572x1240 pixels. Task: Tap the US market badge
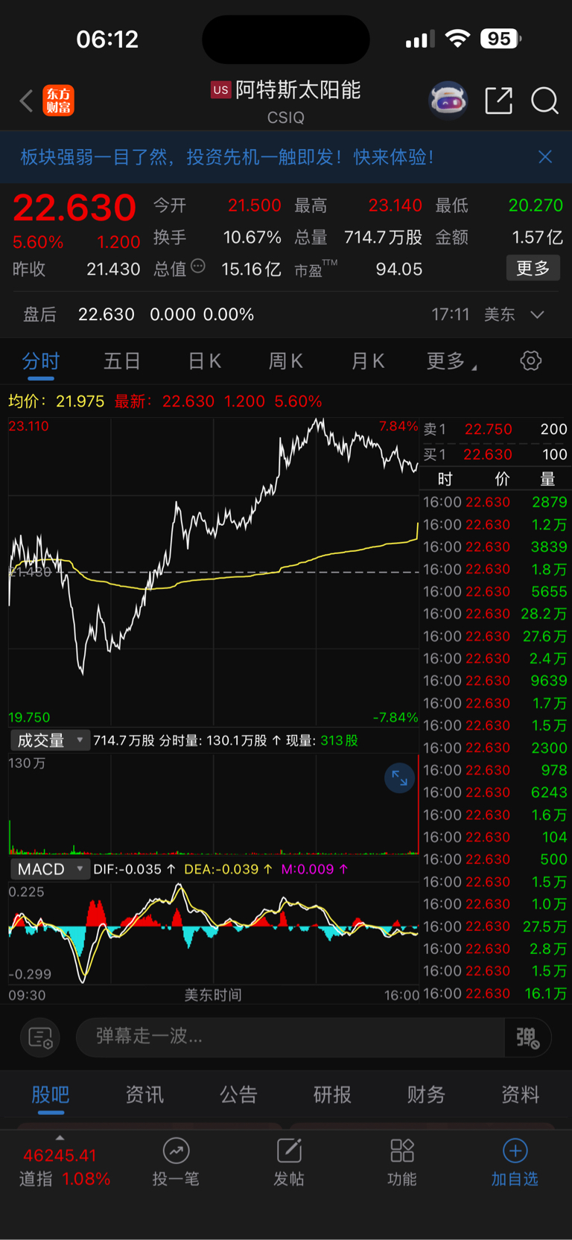pyautogui.click(x=220, y=90)
